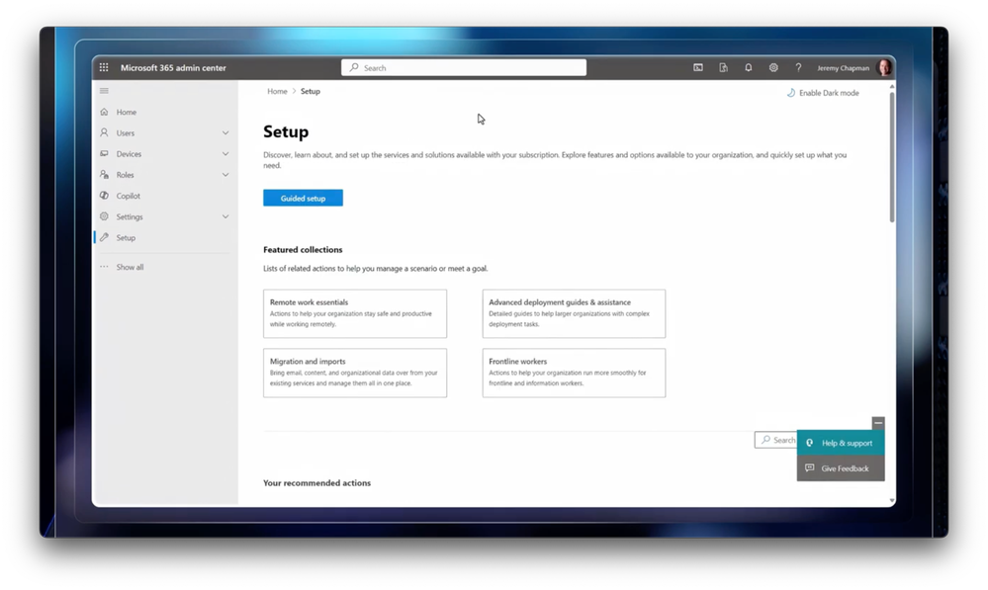Screen dimensions: 988x590
Task: Open Advanced deployment guides & assistance card
Action: pos(574,313)
